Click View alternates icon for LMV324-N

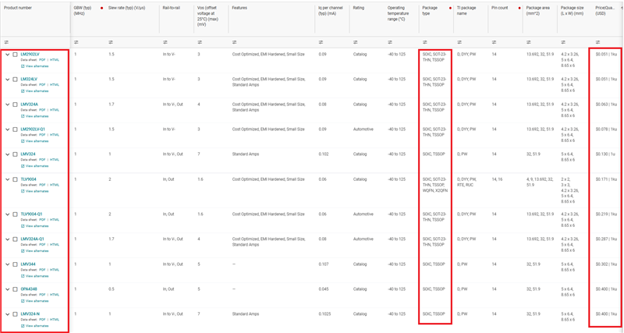[x=23, y=326]
